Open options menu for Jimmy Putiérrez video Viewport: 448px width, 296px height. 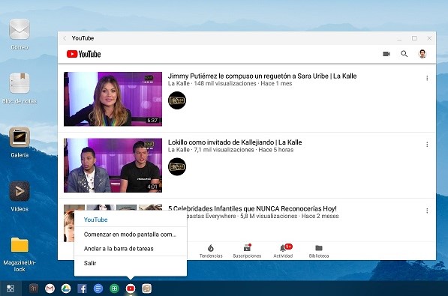click(x=427, y=78)
